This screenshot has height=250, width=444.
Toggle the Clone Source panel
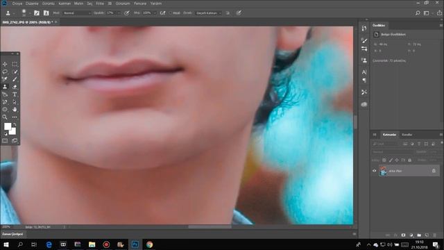pos(46,13)
